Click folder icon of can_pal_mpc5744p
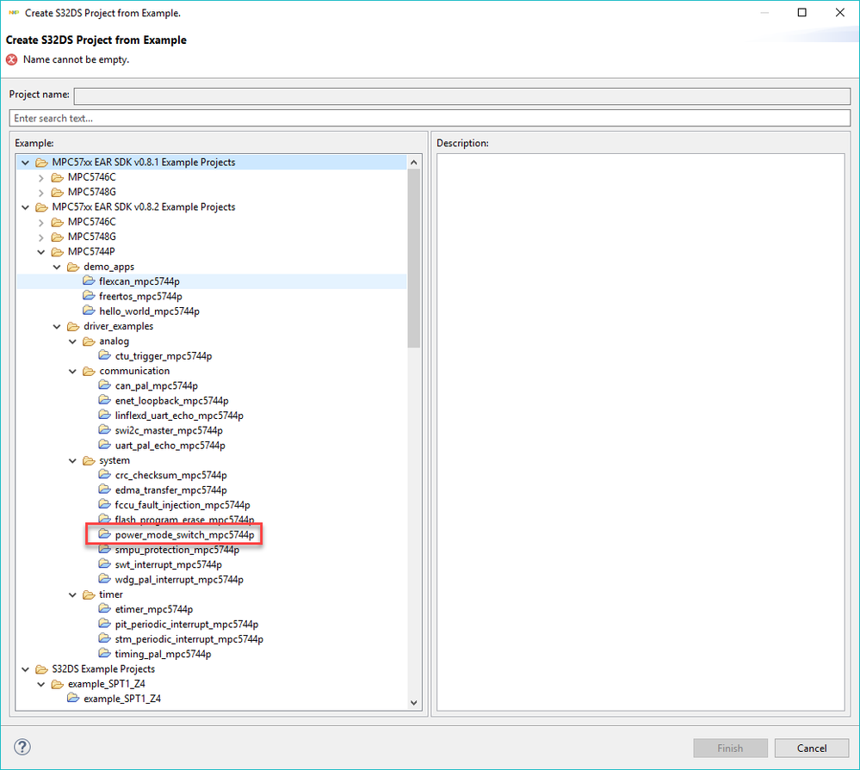 pos(105,385)
